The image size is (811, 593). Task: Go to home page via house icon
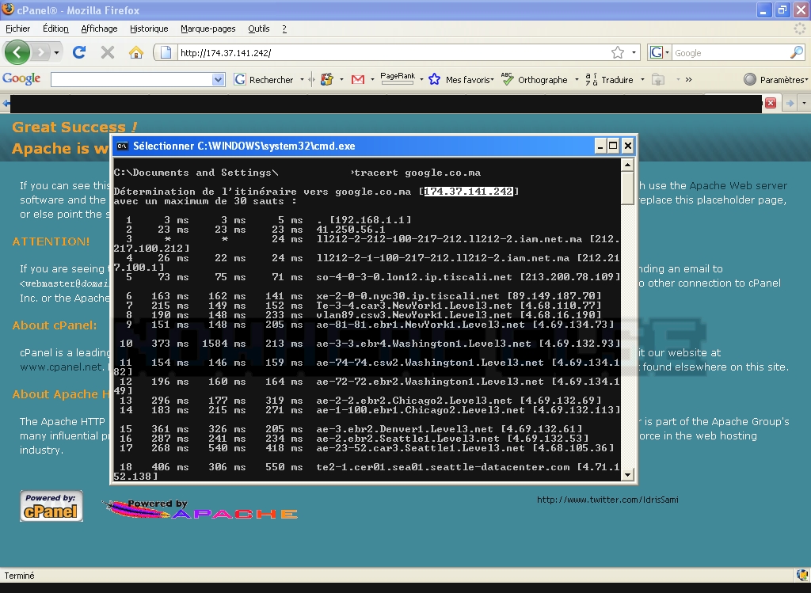click(135, 52)
